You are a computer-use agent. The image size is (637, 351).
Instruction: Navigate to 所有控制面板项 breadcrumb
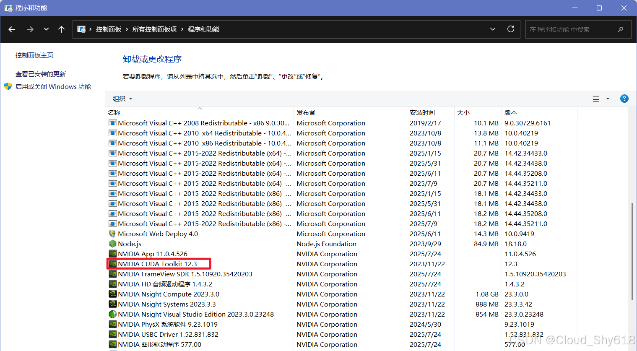click(154, 29)
